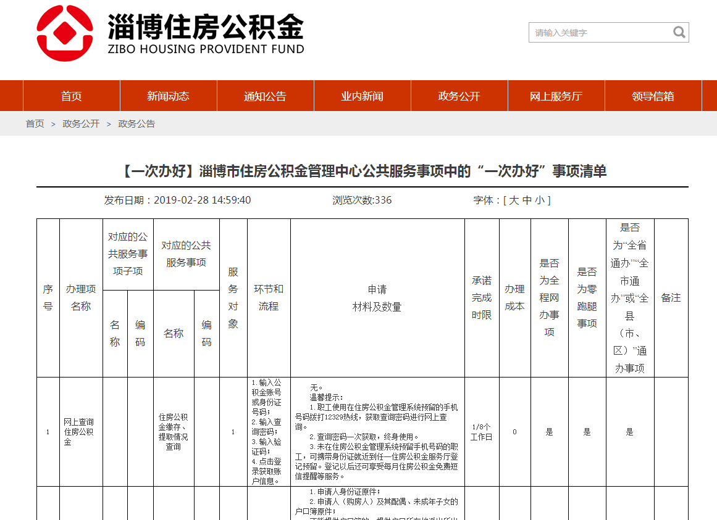This screenshot has width=717, height=520.
Task: Select the view count 浏览次数:336
Action: (362, 200)
